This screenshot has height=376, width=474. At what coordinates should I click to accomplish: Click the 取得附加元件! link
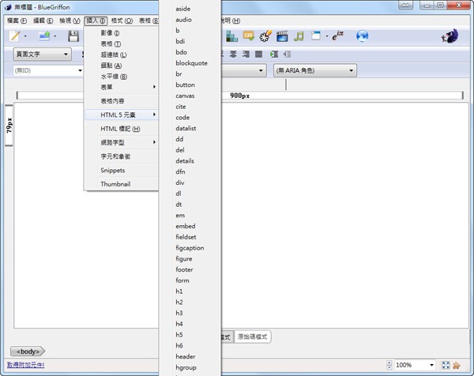(x=25, y=365)
